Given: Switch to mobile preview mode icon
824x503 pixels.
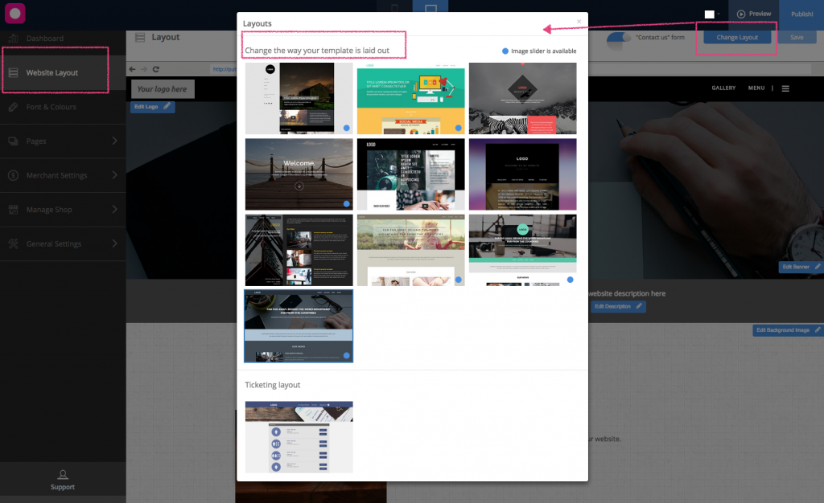Looking at the screenshot, I should [x=395, y=8].
